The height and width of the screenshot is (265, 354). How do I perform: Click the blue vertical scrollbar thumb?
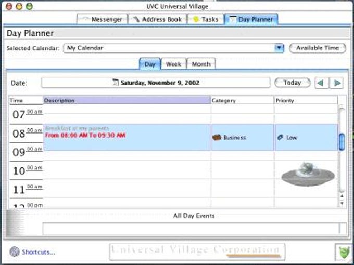coord(342,142)
